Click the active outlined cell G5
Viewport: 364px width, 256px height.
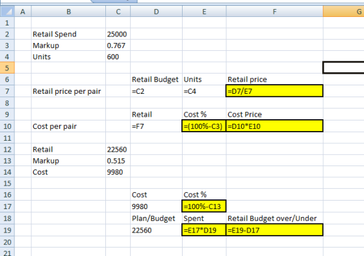pos(344,68)
